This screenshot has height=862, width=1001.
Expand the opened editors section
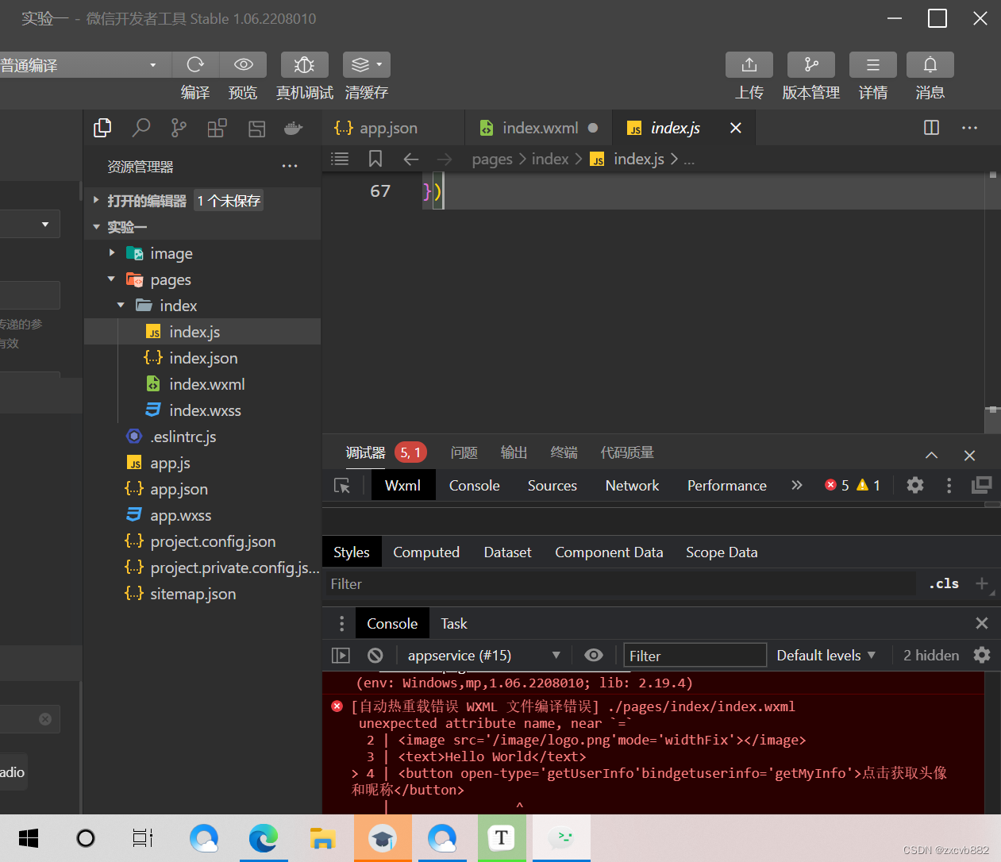point(96,201)
